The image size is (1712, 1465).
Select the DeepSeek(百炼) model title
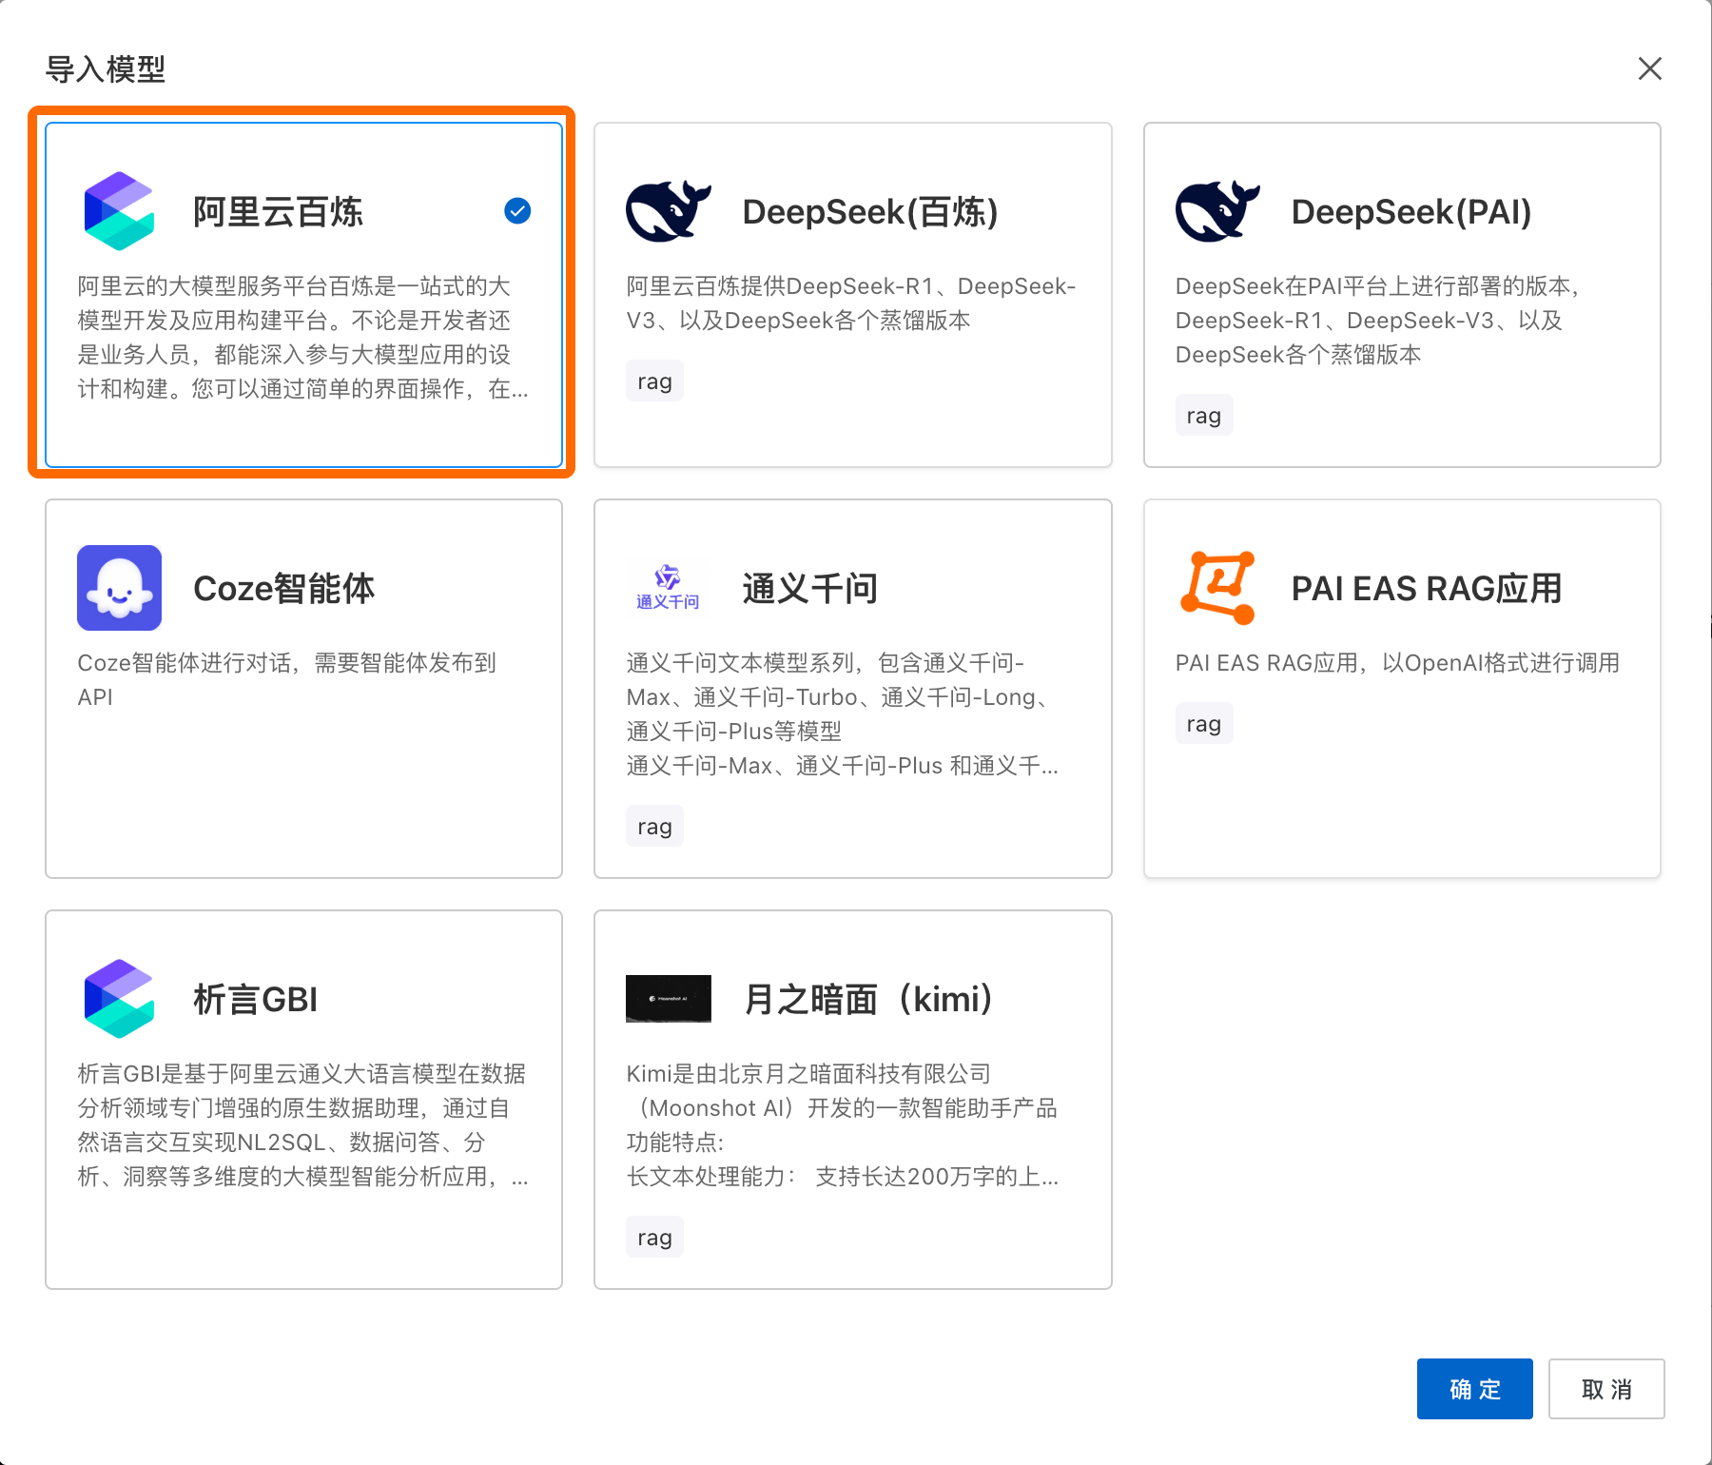(x=870, y=211)
